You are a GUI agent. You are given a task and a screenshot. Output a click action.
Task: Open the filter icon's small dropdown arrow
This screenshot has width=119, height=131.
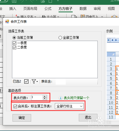click(x=37, y=81)
